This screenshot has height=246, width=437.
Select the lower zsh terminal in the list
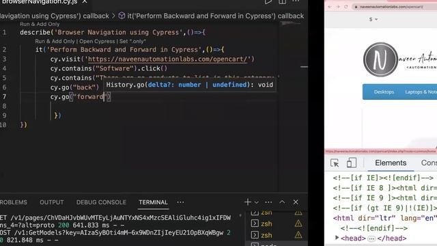(266, 235)
